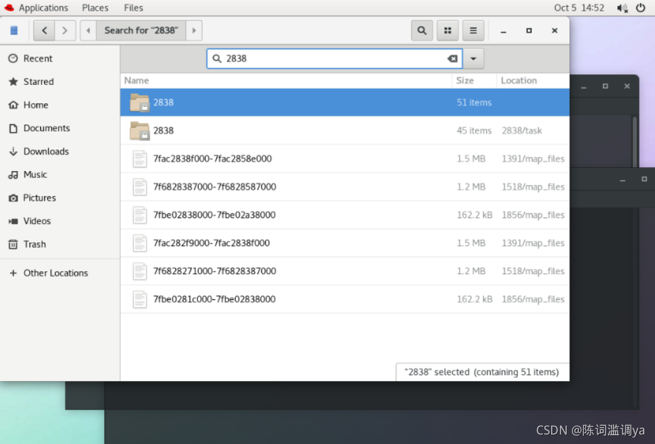Open Downloads in the sidebar
Screen dimensions: 655x444
coord(60,151)
